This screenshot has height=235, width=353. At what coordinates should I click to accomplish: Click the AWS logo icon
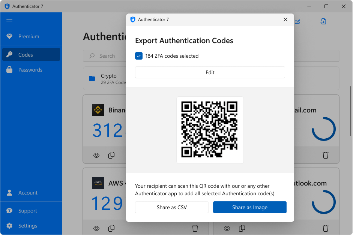98,183
